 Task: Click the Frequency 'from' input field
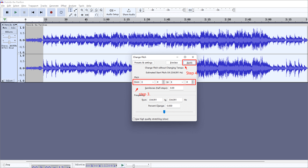tap(155, 100)
